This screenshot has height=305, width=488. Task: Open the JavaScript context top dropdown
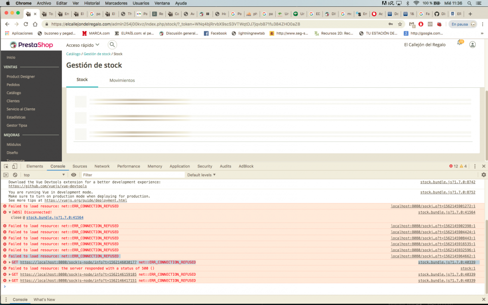coord(44,175)
